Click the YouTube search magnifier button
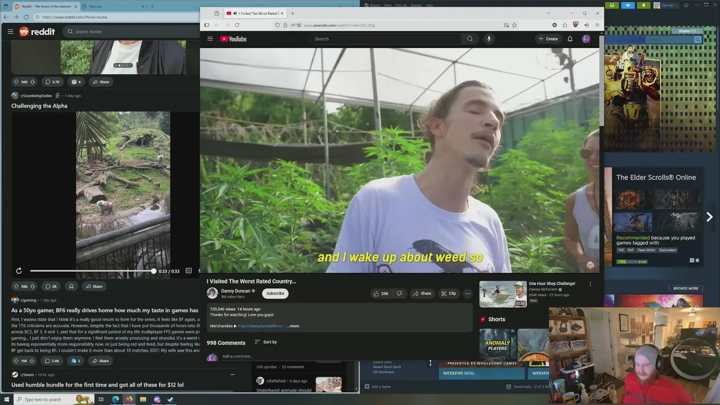The height and width of the screenshot is (405, 720). (470, 39)
